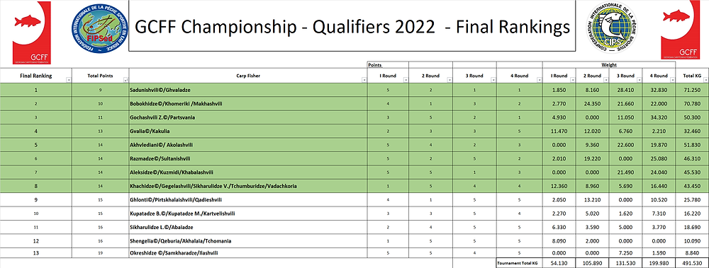This screenshot has height=268, width=709.
Task: Click the right GCFF red fish logo
Action: pyautogui.click(x=680, y=30)
